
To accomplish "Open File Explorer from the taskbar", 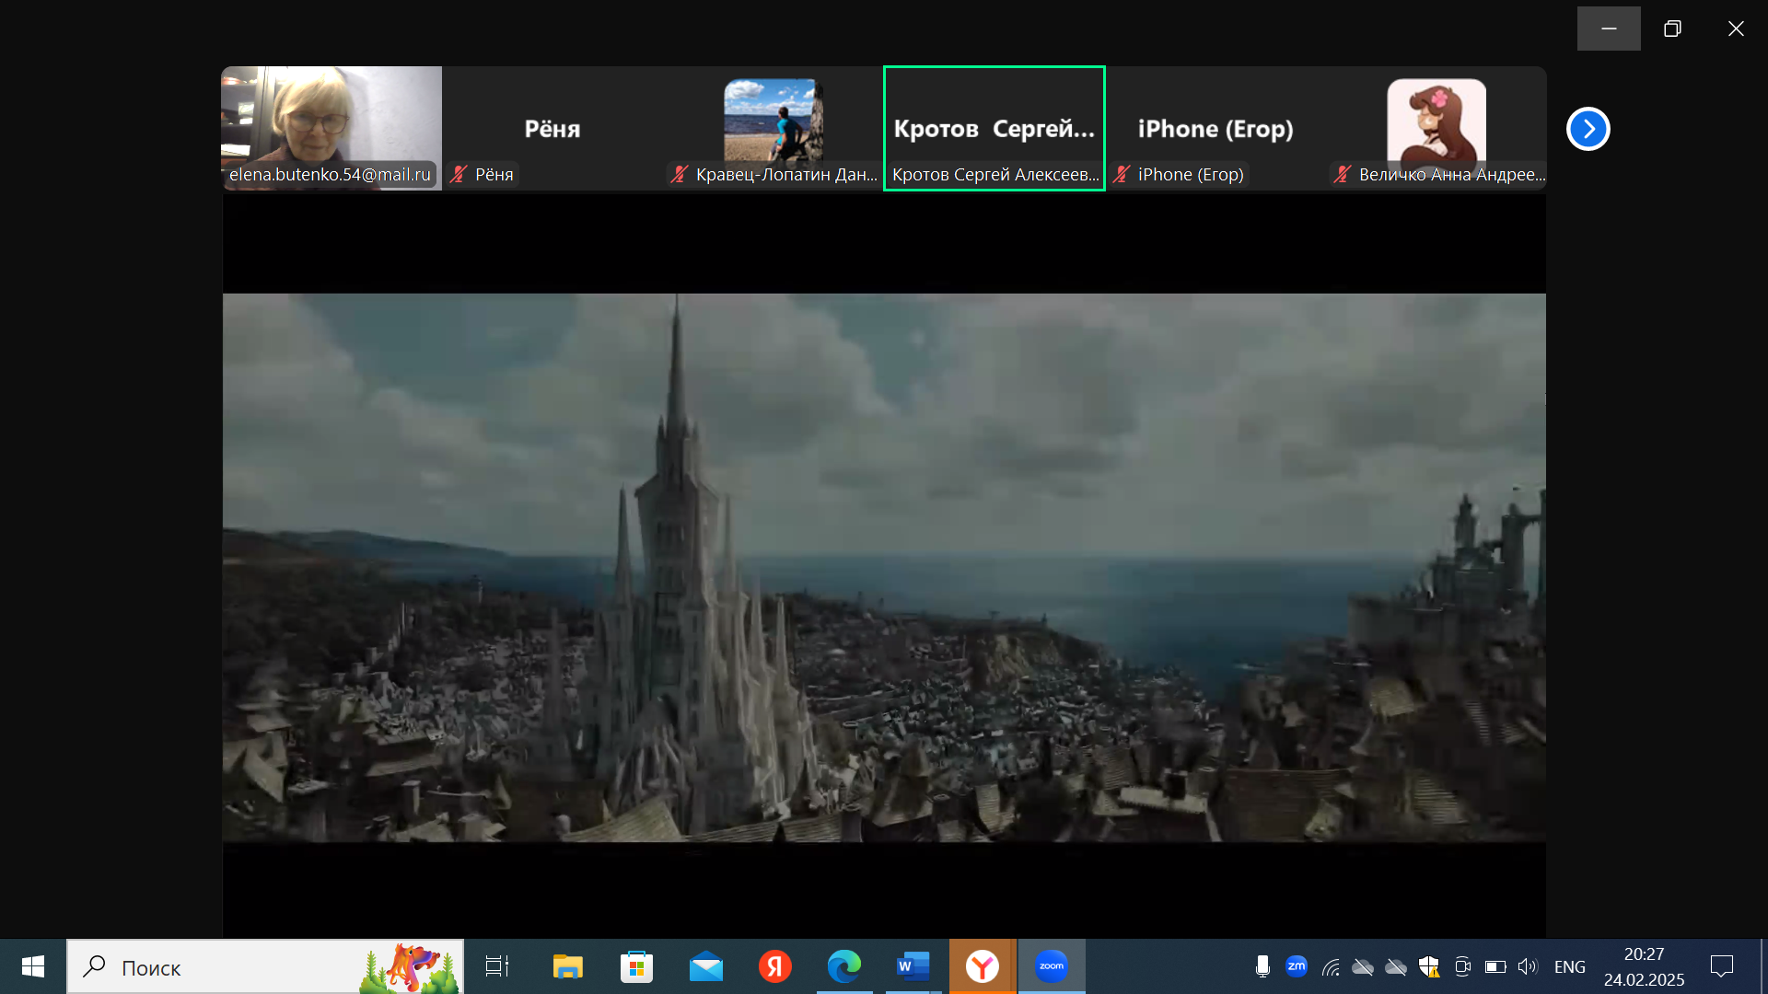I will (x=567, y=966).
